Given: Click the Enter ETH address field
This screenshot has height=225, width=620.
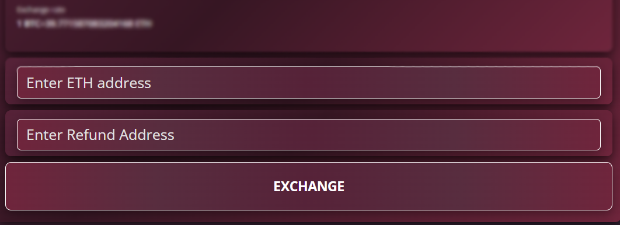Looking at the screenshot, I should pos(308,83).
